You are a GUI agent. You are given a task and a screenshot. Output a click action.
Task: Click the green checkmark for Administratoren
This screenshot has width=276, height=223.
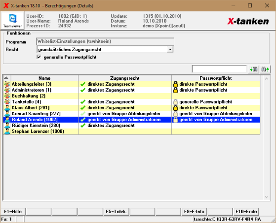tap(83, 90)
